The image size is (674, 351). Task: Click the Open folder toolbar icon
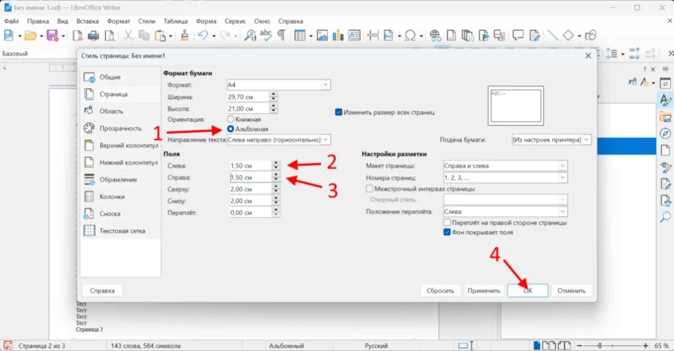(x=30, y=36)
